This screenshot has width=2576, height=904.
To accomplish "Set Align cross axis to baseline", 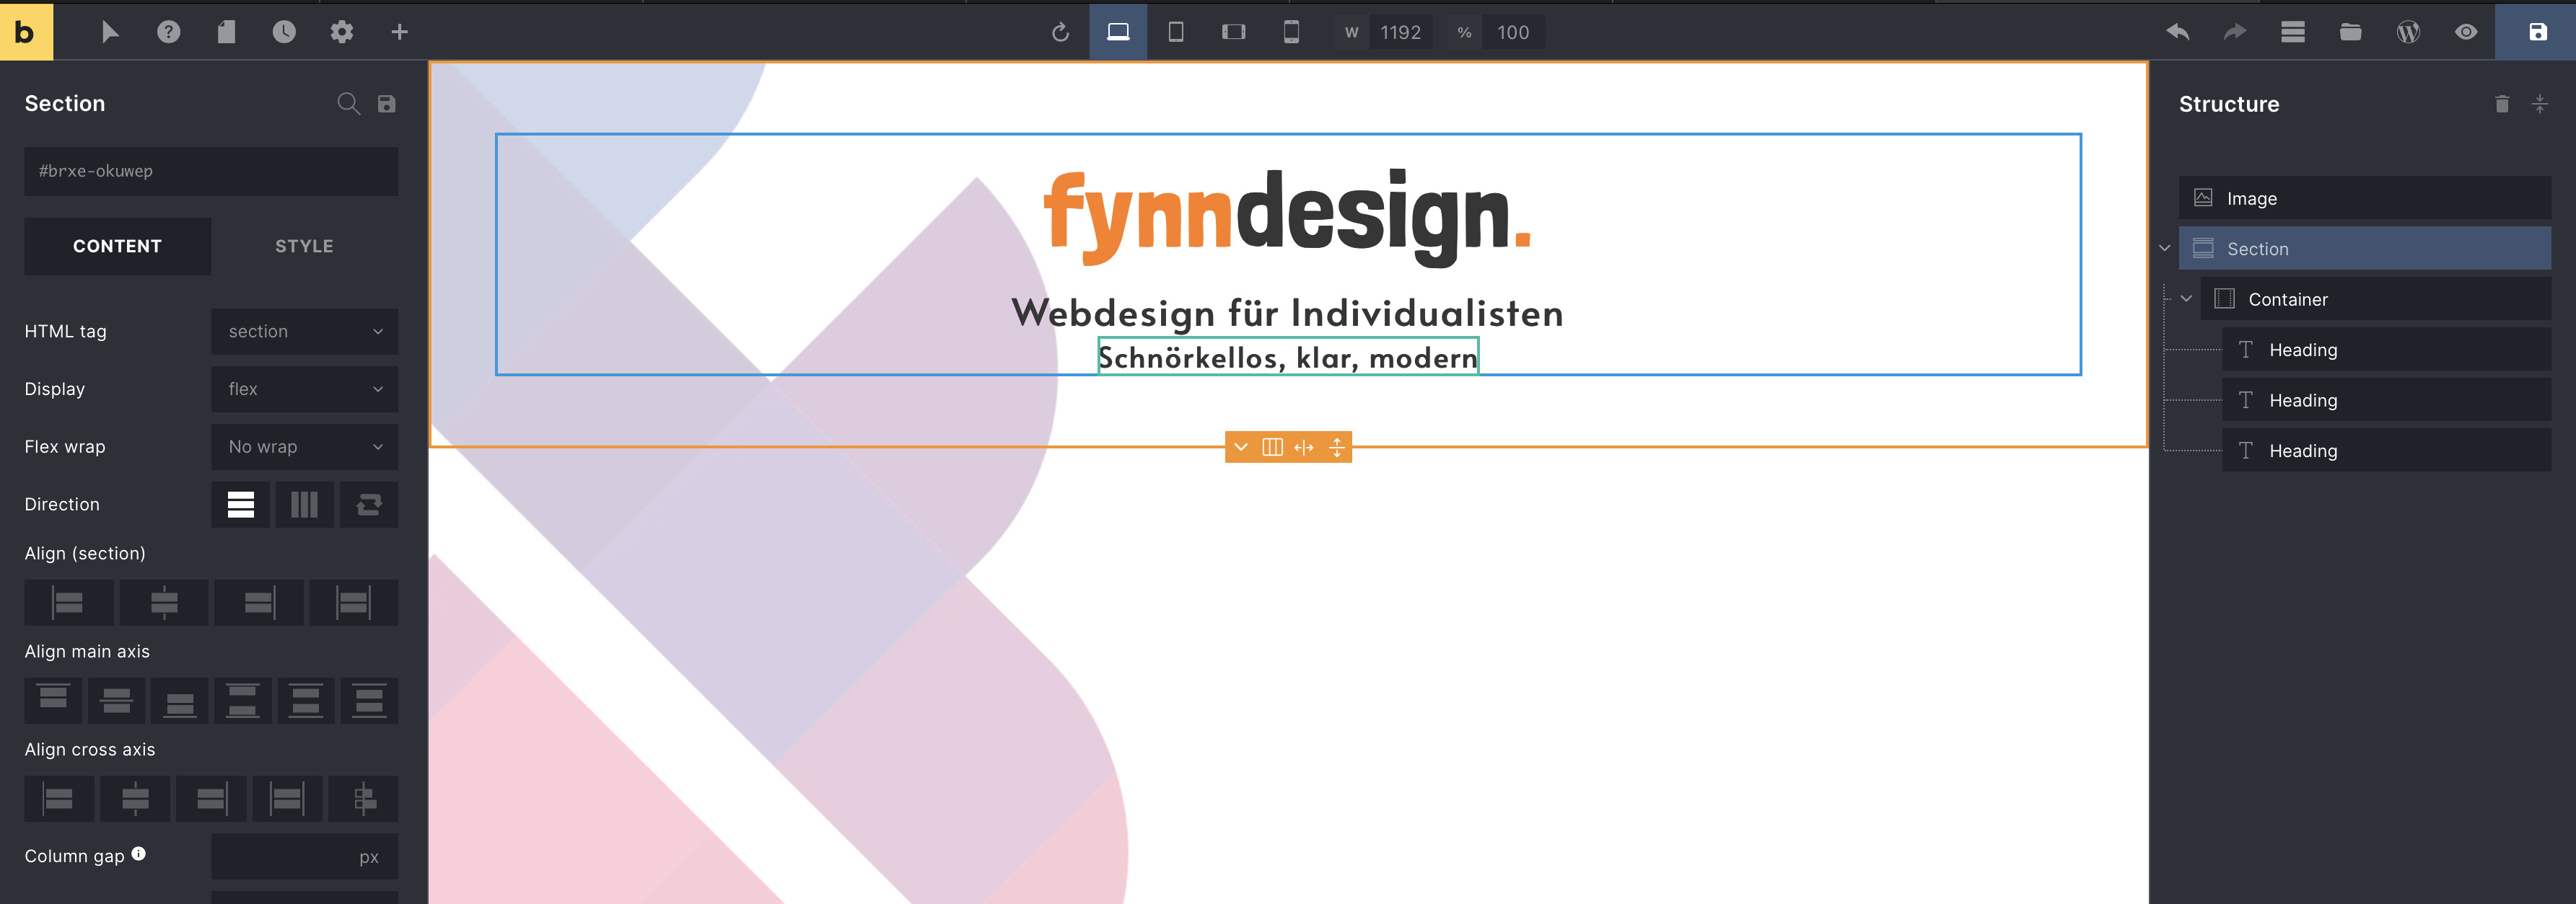I will coord(364,798).
